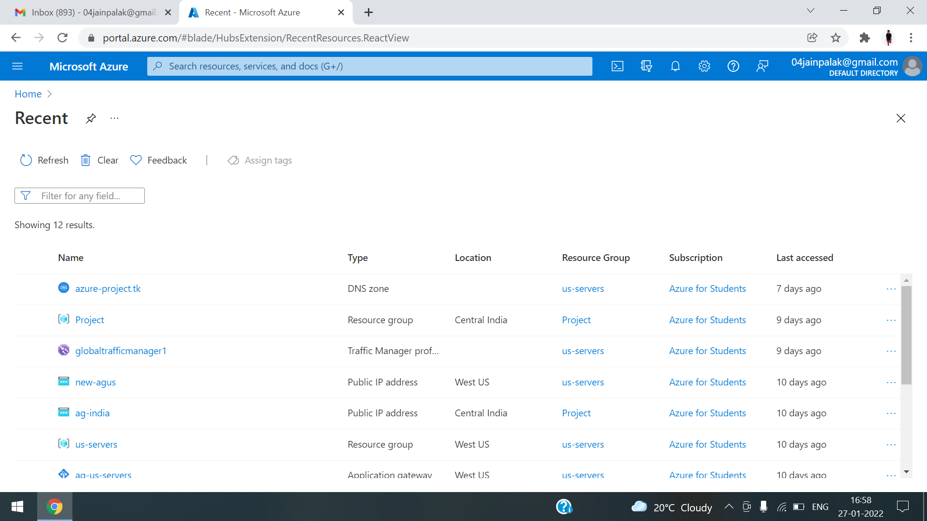Open Directories and subscriptions filter icon

tap(646, 66)
